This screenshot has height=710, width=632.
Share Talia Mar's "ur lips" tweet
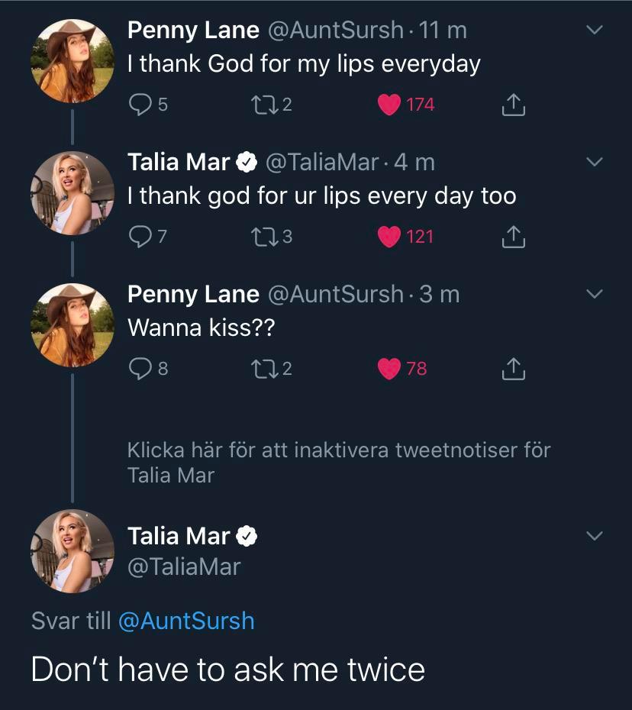(x=514, y=237)
